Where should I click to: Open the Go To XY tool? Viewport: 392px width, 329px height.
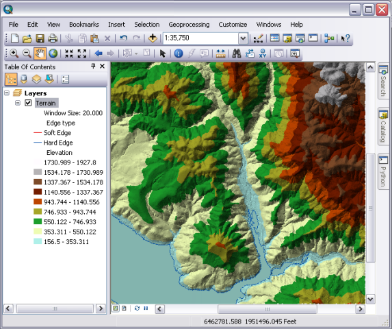coord(263,53)
